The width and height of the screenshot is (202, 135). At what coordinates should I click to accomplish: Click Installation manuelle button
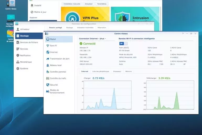pos(72,4)
